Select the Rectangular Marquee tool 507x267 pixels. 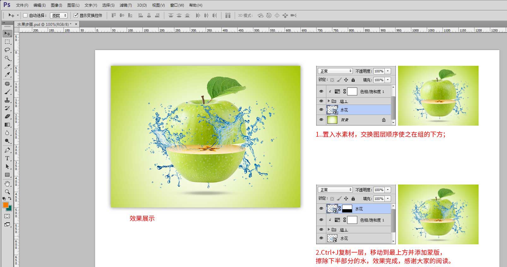7,42
